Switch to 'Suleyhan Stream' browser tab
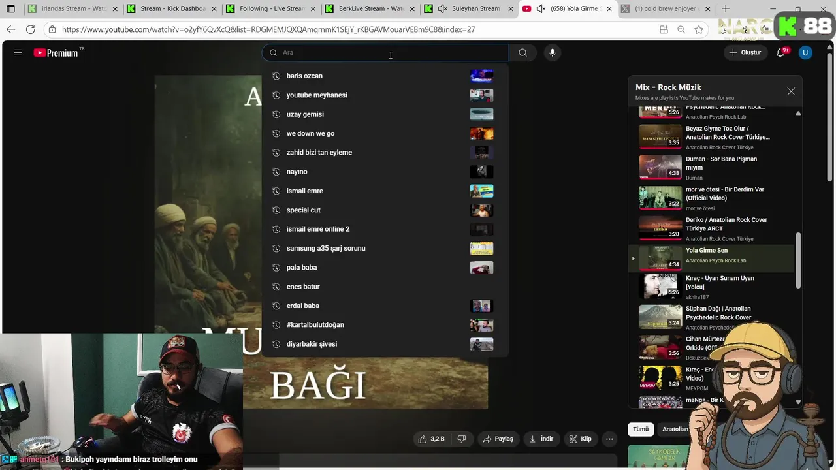Screen dimensions: 836x470 point(470,9)
